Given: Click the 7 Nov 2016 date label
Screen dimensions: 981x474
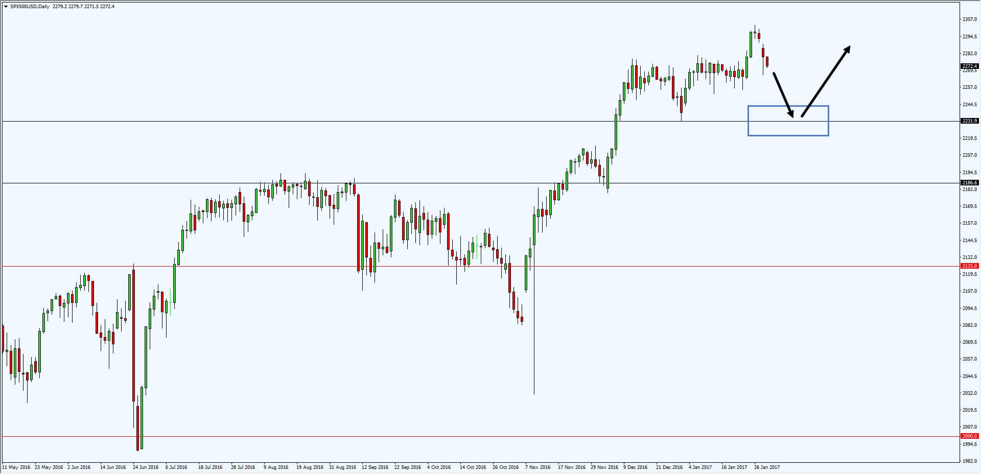Looking at the screenshot, I should [538, 467].
